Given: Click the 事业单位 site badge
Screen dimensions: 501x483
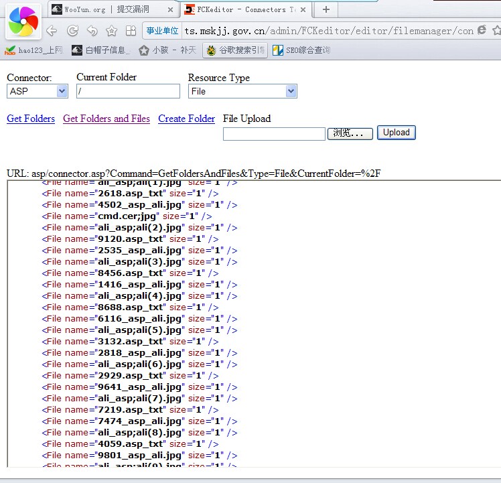Looking at the screenshot, I should click(x=162, y=31).
